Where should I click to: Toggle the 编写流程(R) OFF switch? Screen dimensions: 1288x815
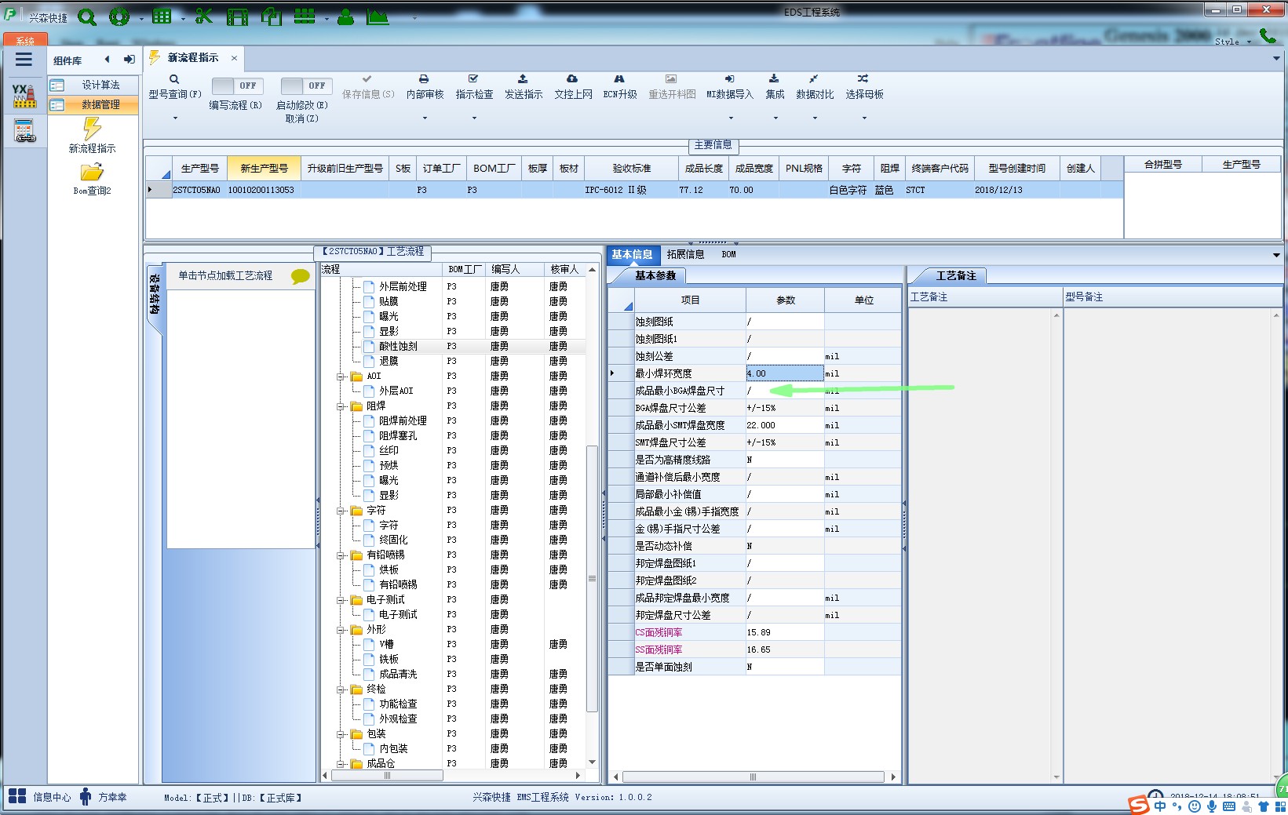236,86
